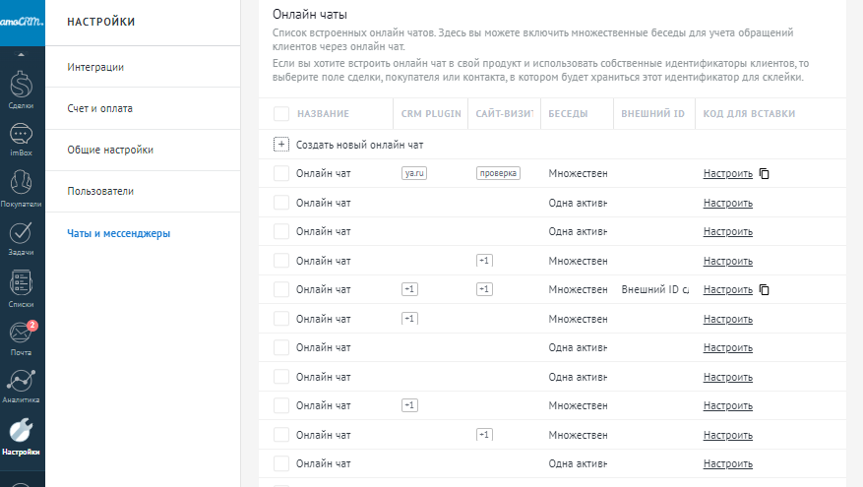Toggle the select-all checkbox in table header

tap(281, 113)
